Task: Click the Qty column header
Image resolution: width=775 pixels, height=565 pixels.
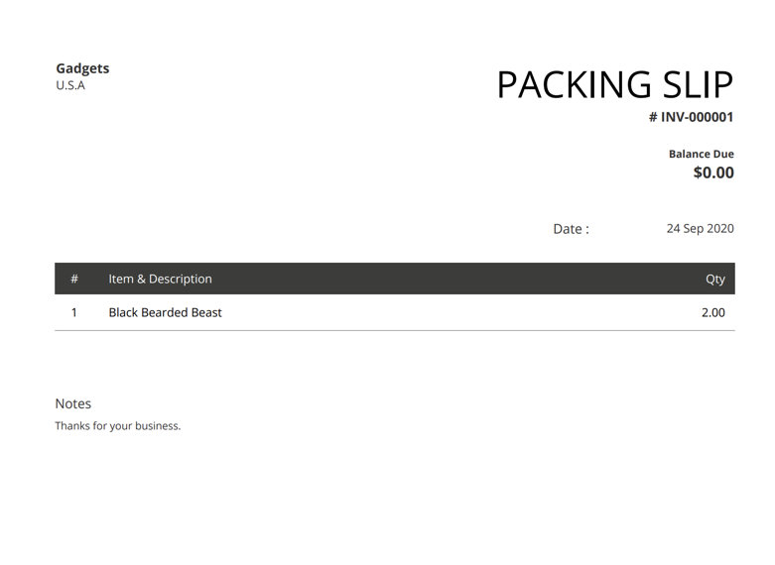Action: click(715, 280)
